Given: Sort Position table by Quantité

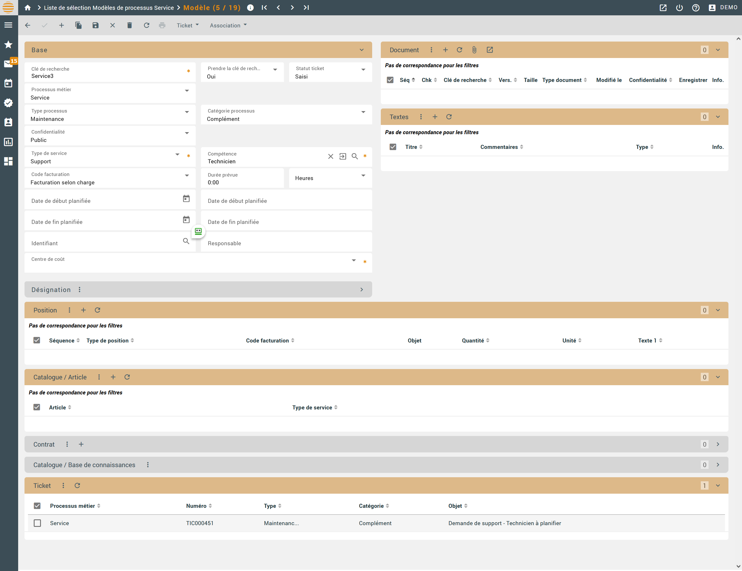Looking at the screenshot, I should 475,340.
